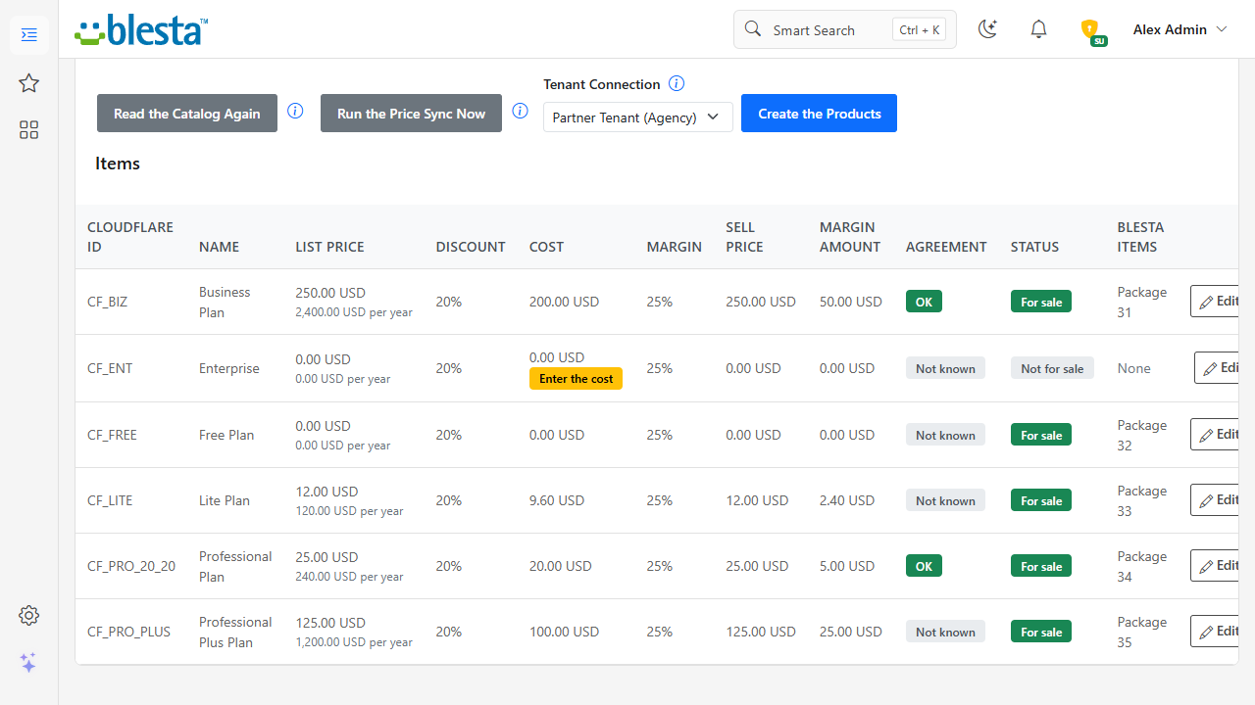The height and width of the screenshot is (705, 1255).
Task: Click the 9.60 USD cost value
Action: [557, 500]
